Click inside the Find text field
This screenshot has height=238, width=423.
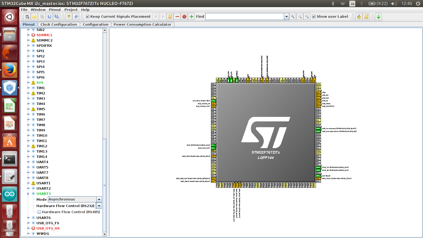pos(245,17)
